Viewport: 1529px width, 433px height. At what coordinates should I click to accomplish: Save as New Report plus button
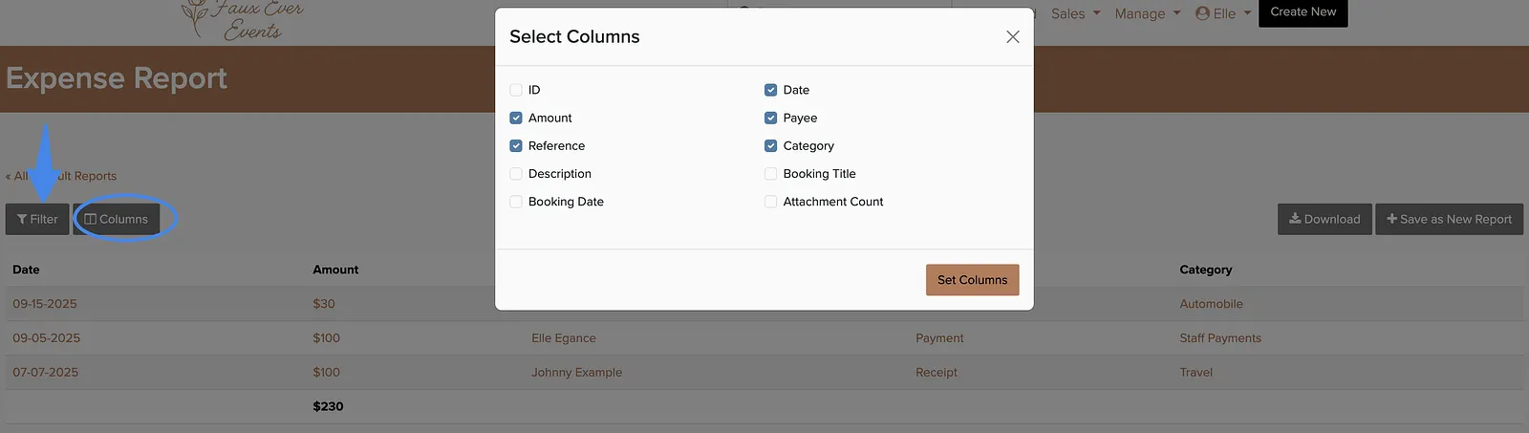[1449, 219]
